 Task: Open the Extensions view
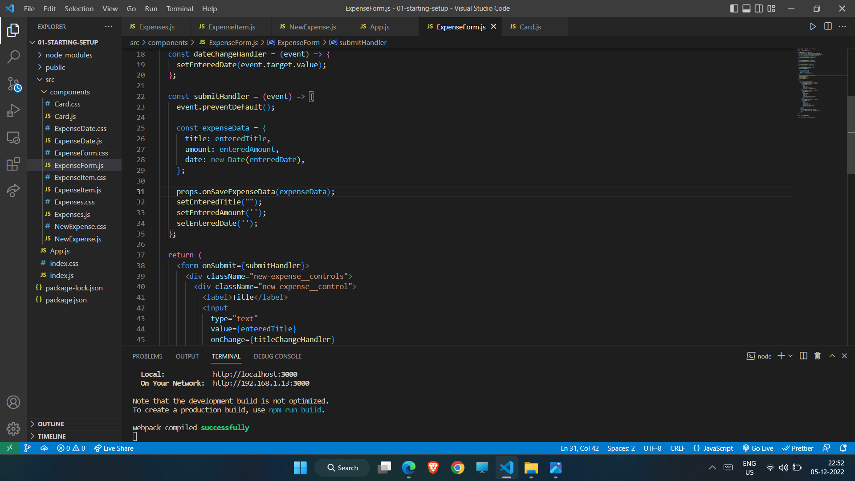(13, 164)
